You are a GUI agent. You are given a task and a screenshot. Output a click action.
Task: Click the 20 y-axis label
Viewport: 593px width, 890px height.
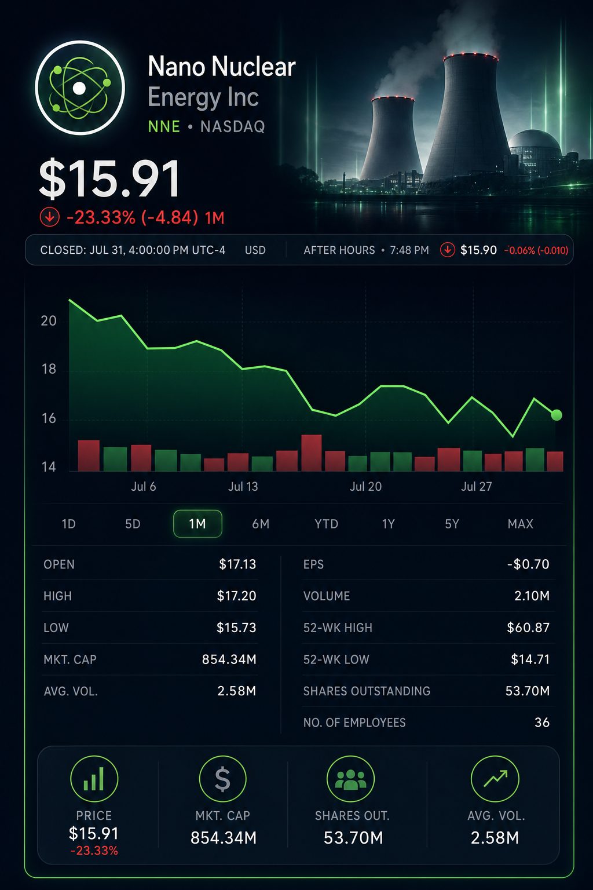(x=49, y=320)
